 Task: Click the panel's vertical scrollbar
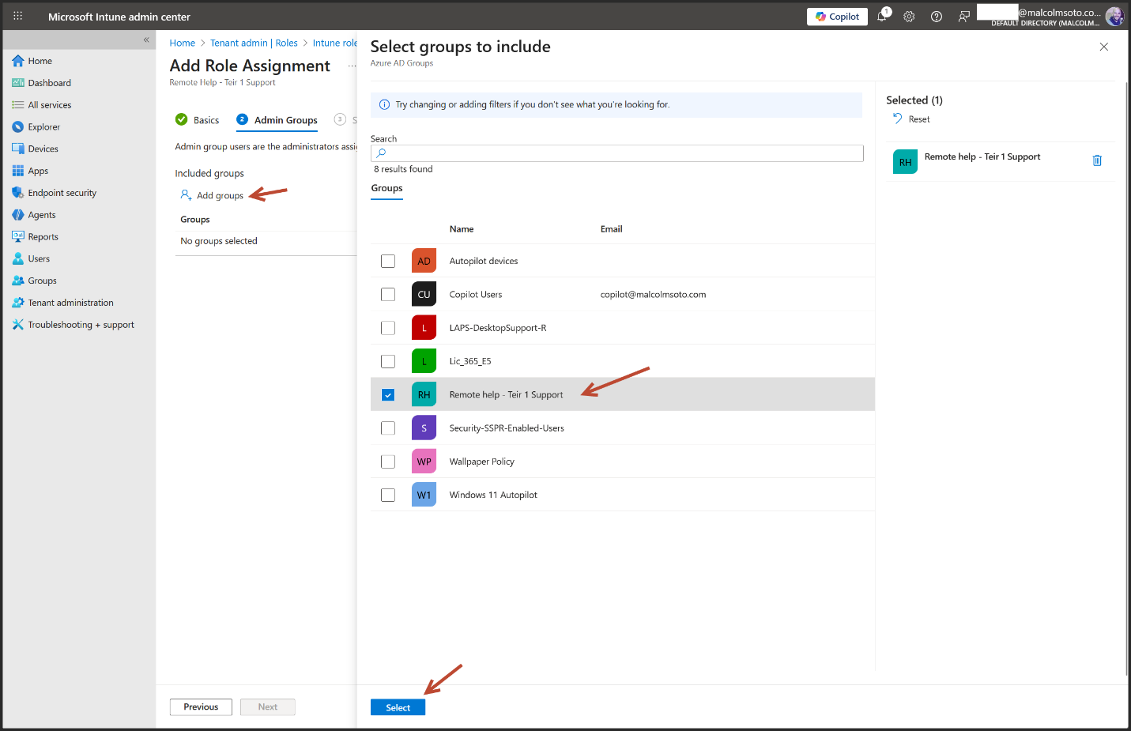click(x=1125, y=379)
